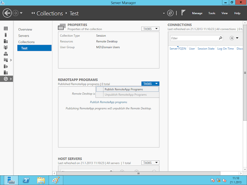Expand the Connections list view options dropdown

pyautogui.click(x=233, y=38)
